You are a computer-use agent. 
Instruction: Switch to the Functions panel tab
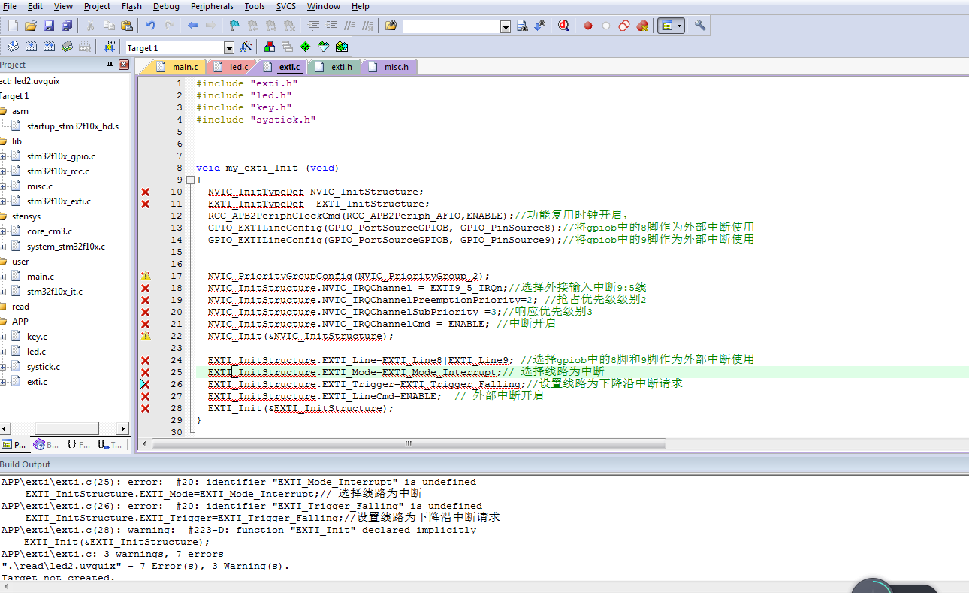click(78, 445)
